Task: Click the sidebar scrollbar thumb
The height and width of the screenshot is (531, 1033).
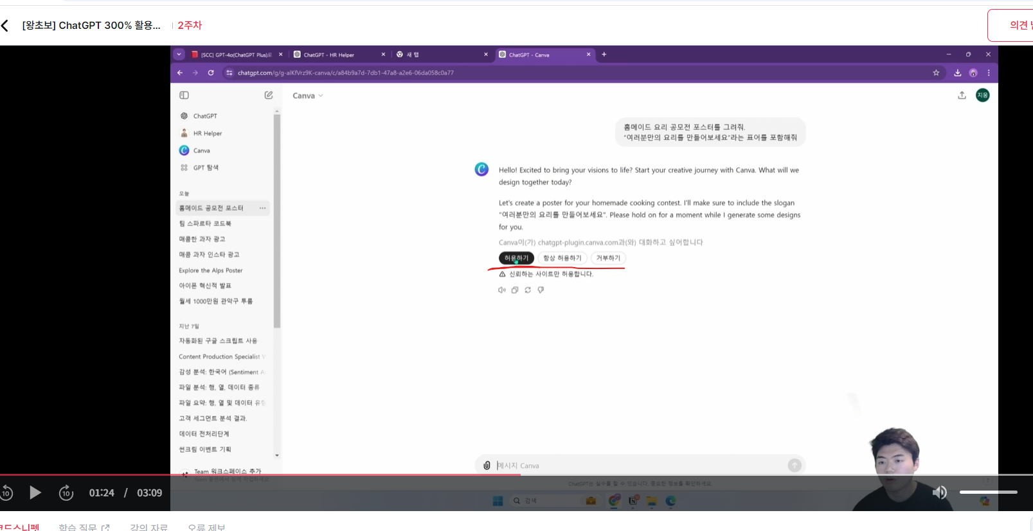Action: pos(277,221)
